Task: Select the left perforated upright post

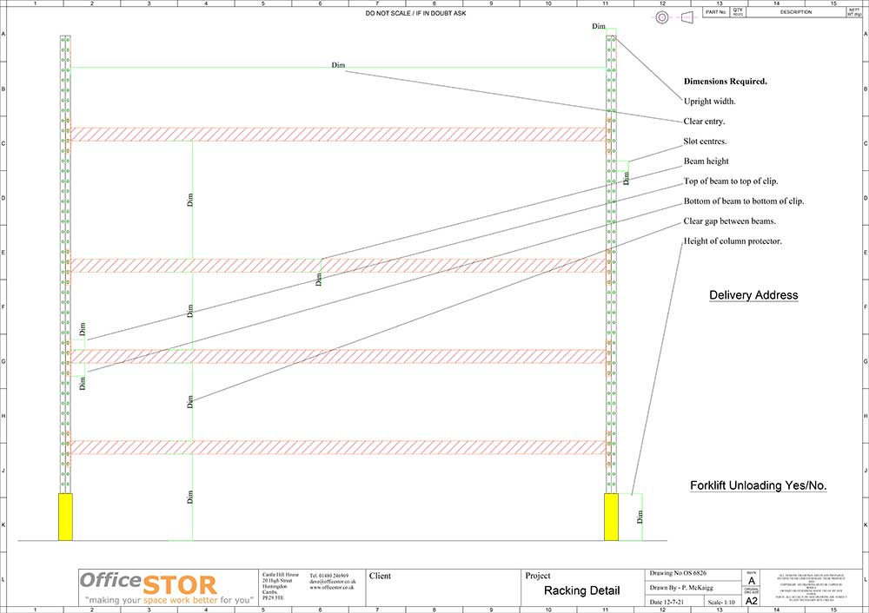Action: pos(65,260)
